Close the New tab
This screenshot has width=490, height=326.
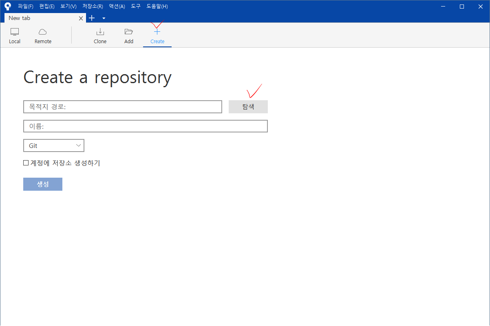click(81, 18)
